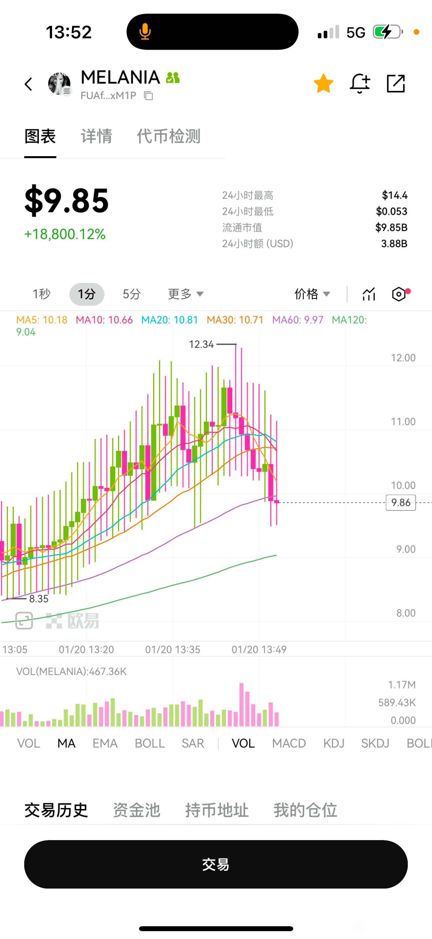432x939 pixels.
Task: Tap the MA20: 10.81 legend label
Action: (x=170, y=320)
